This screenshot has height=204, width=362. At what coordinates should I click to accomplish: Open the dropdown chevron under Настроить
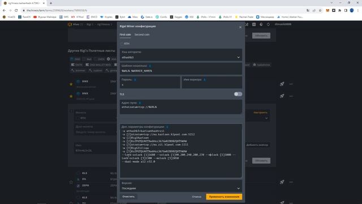tap(266, 118)
